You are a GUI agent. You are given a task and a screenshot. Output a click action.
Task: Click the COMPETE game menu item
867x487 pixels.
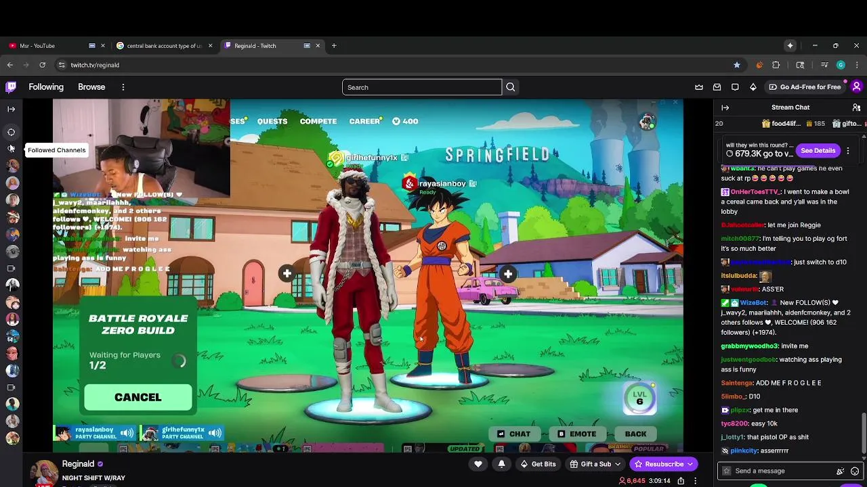click(x=318, y=122)
